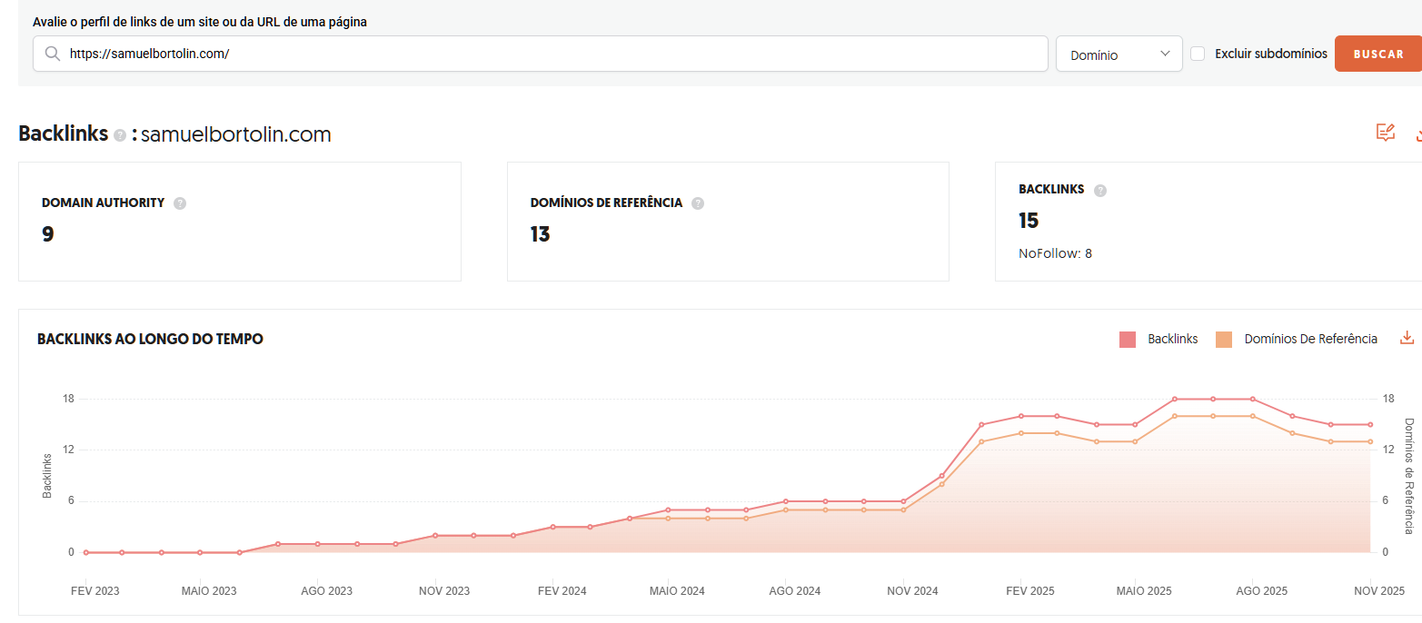Screen dimensions: 1422x623
Task: Click the Domain Authority score card
Action: [240, 221]
